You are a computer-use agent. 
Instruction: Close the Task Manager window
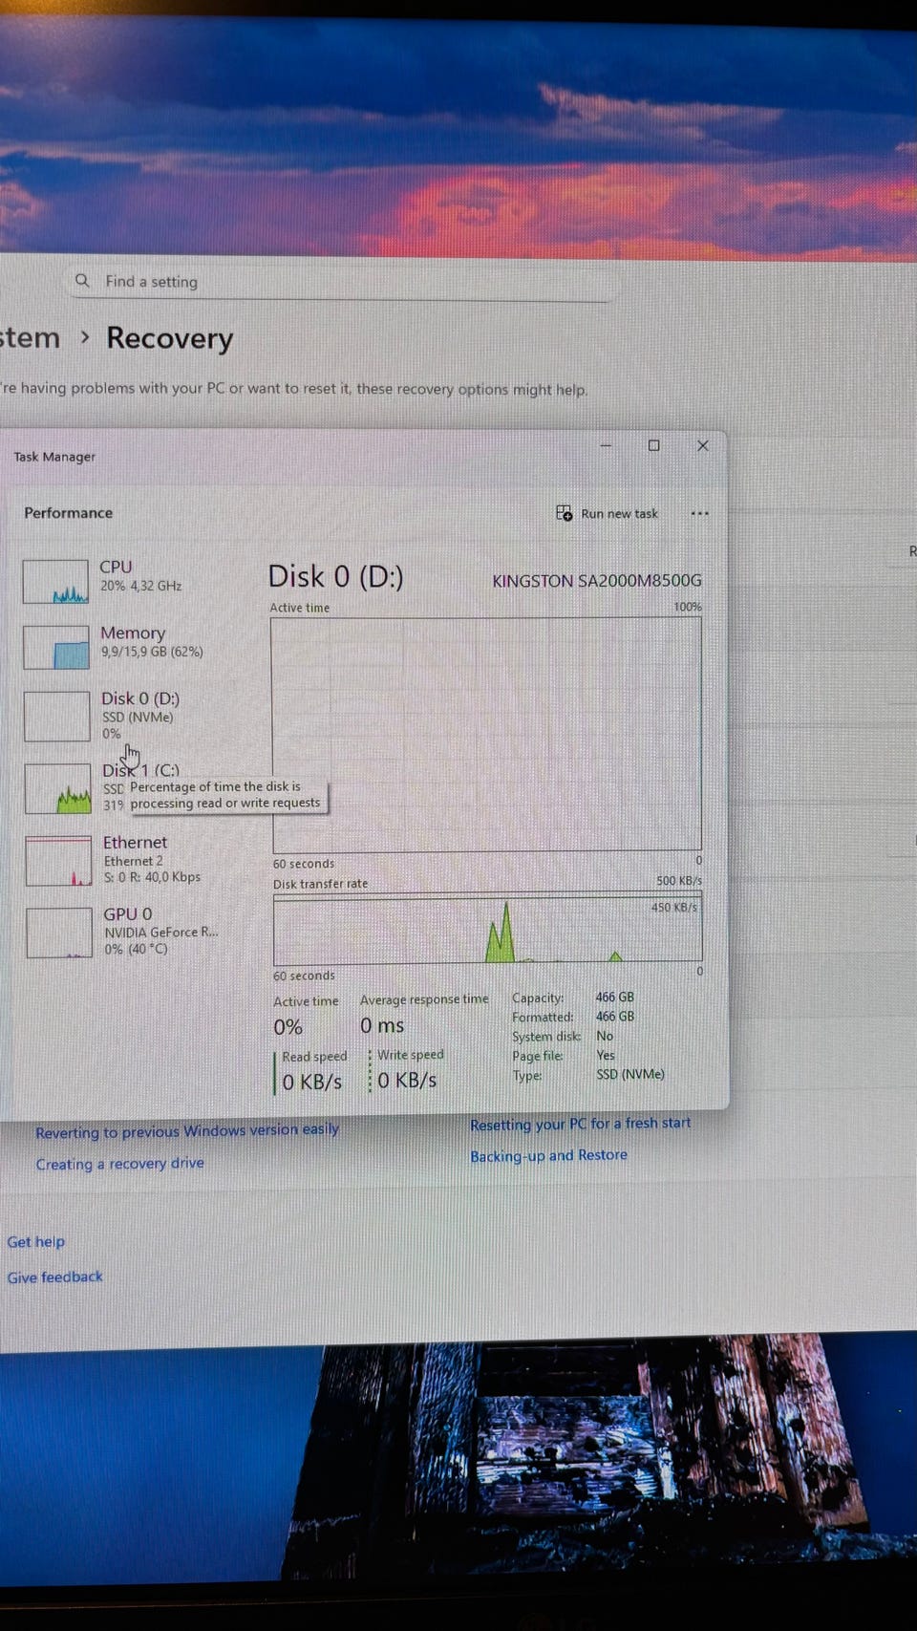coord(702,445)
